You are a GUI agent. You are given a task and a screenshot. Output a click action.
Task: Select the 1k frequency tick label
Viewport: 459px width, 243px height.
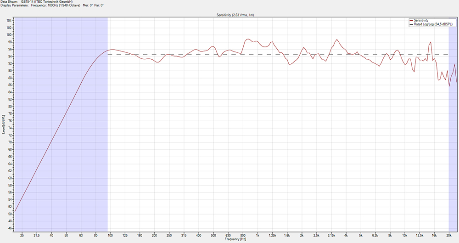257,235
